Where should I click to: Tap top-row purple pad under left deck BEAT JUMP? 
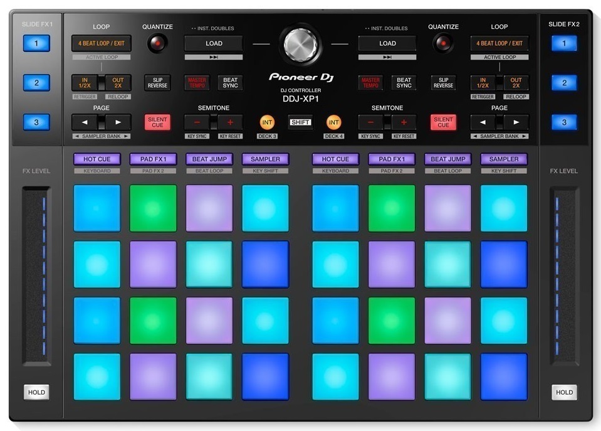click(209, 208)
